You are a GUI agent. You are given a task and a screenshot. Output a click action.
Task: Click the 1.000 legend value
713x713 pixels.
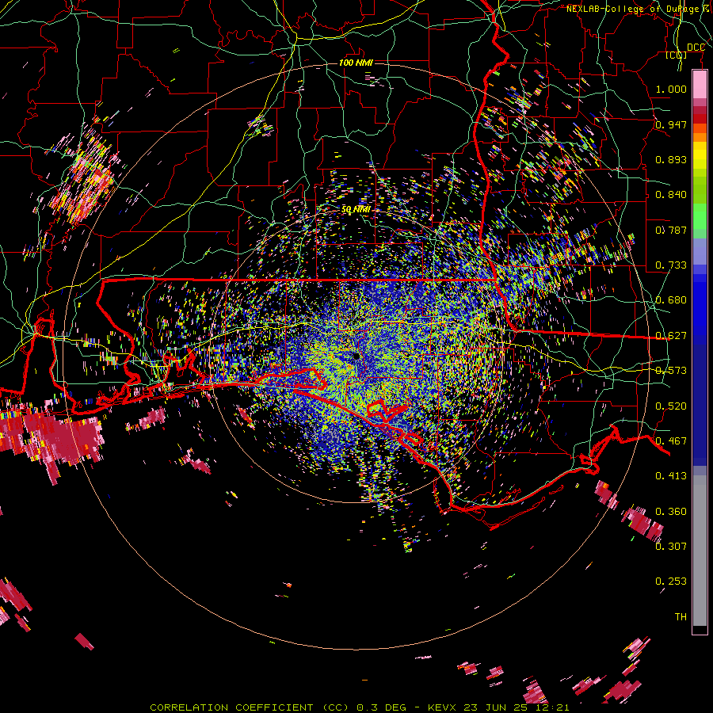[x=671, y=90]
